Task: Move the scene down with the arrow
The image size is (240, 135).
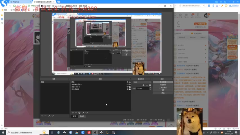Action: coord(53,116)
